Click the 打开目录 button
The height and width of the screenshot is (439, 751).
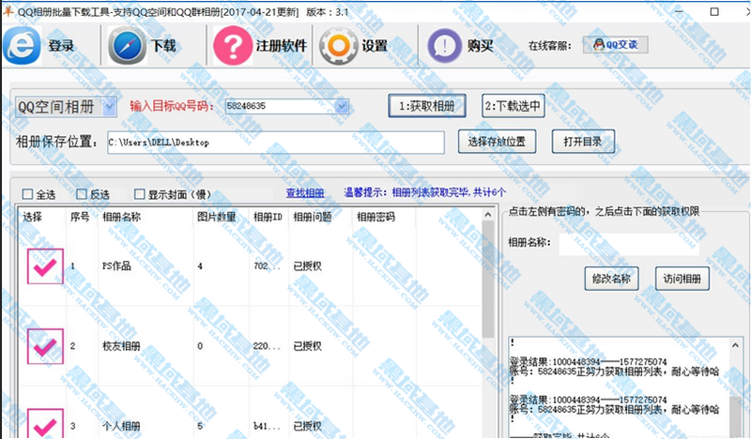[x=583, y=142]
